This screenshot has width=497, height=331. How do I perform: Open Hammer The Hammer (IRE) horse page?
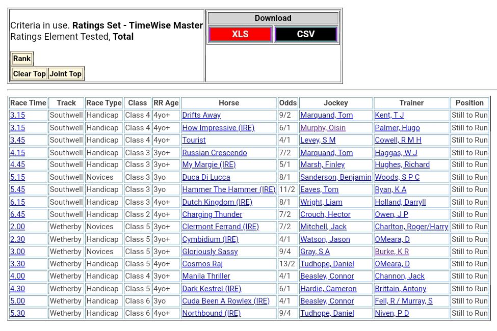[228, 189]
